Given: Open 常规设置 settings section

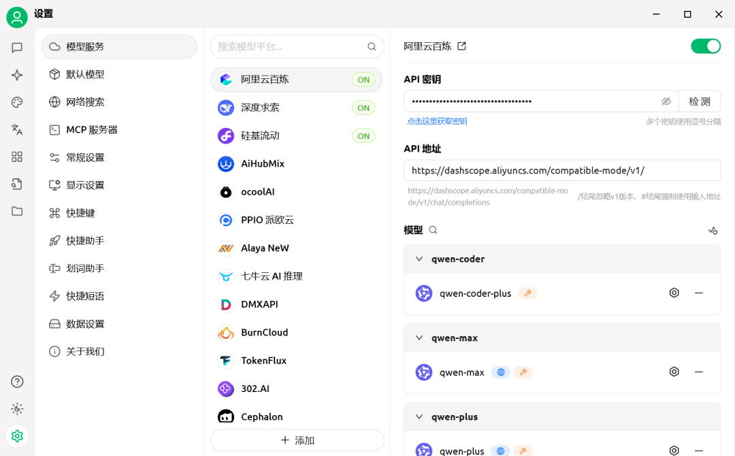Looking at the screenshot, I should (119, 157).
